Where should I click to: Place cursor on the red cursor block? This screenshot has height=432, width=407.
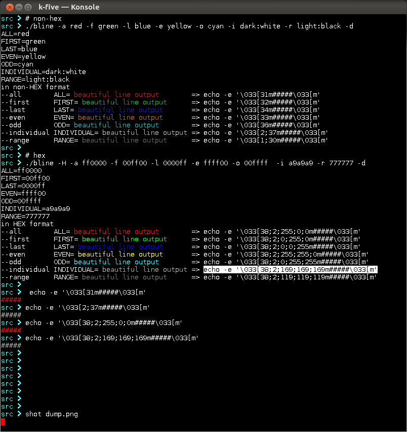pos(3,422)
